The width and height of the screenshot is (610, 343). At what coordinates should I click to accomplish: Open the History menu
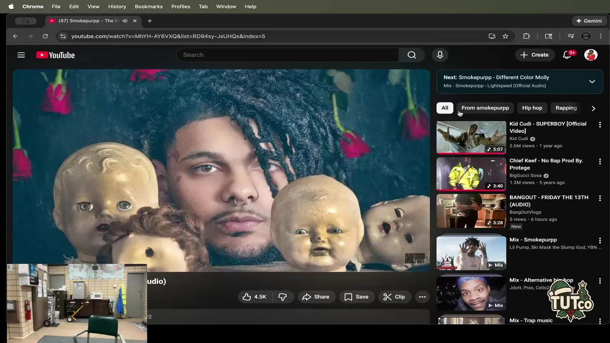tap(117, 6)
